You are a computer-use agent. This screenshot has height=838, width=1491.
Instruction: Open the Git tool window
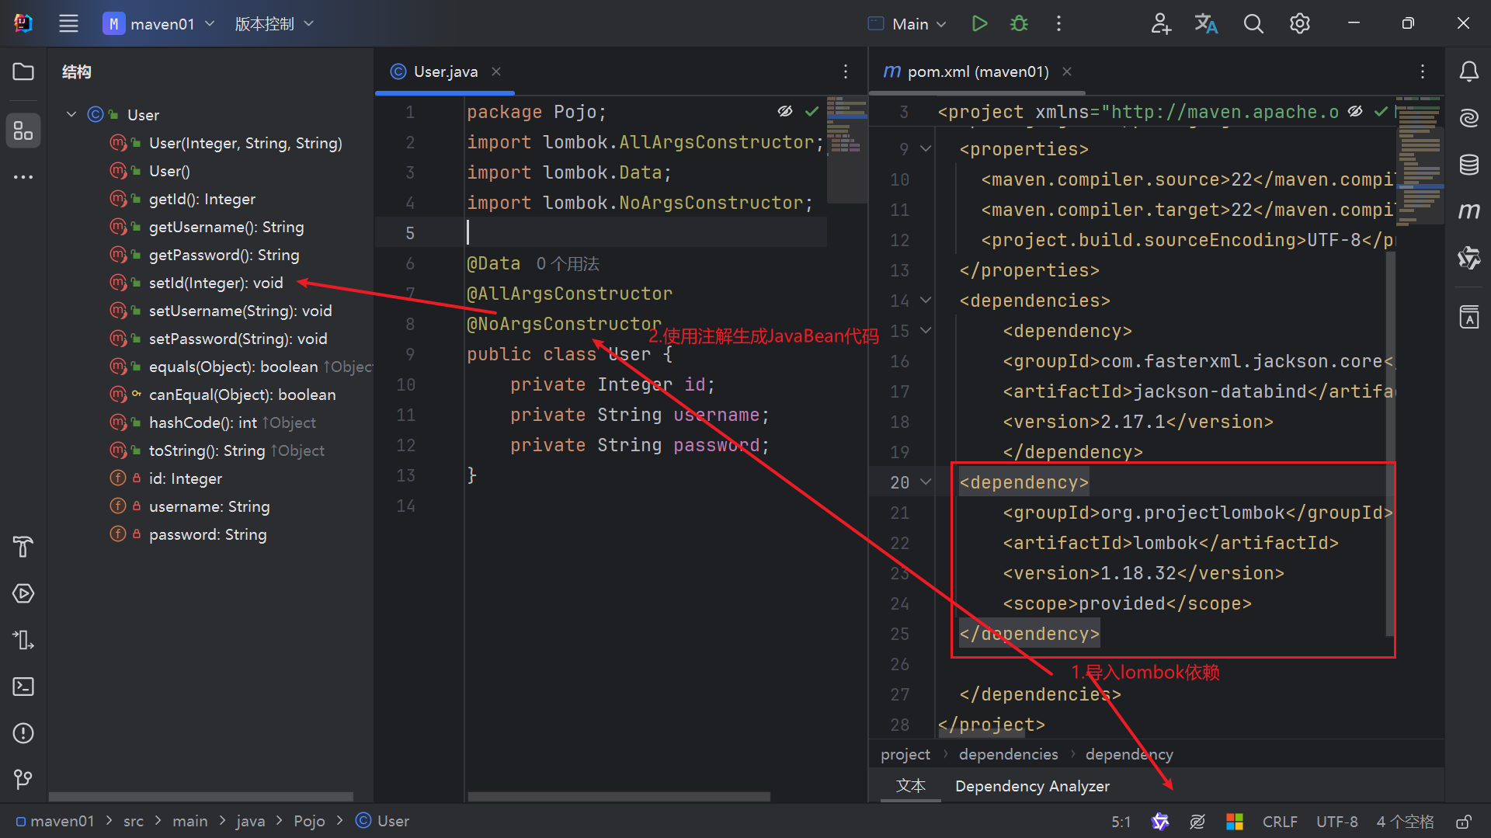(x=23, y=779)
